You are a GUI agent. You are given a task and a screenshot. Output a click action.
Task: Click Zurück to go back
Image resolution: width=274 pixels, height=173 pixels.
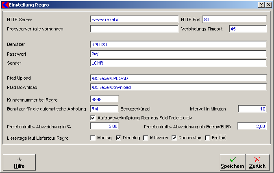tap(257, 162)
